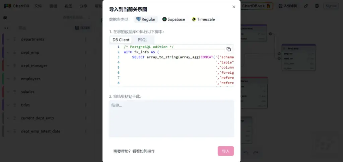Open more options for dept_emp_latest_date table
This screenshot has height=162, width=343.
pos(86,131)
